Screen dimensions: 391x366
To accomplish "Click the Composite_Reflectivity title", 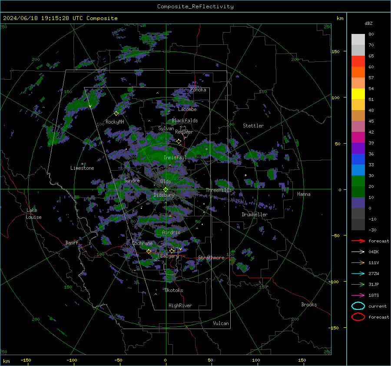I will [x=195, y=7].
